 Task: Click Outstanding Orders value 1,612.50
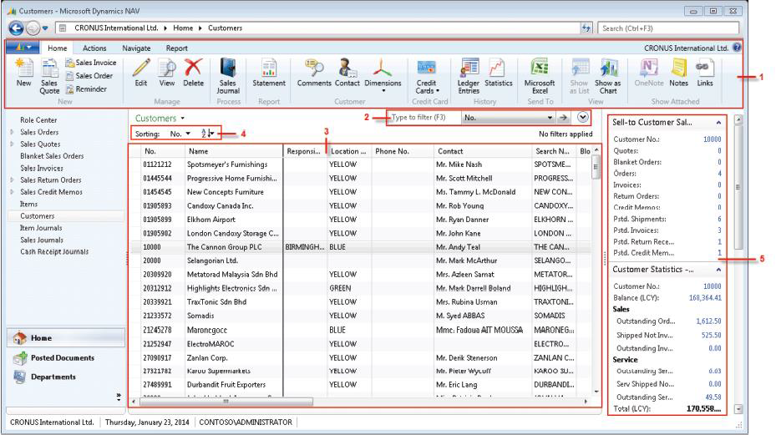[708, 321]
